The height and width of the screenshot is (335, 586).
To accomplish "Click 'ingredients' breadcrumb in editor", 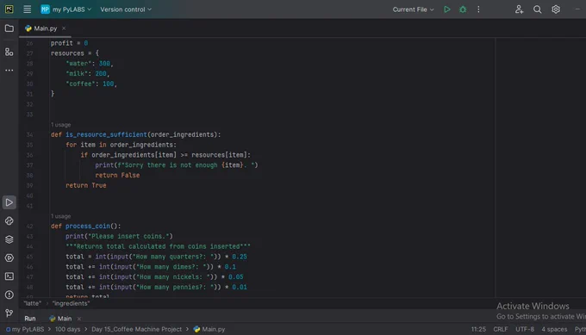I will [71, 303].
